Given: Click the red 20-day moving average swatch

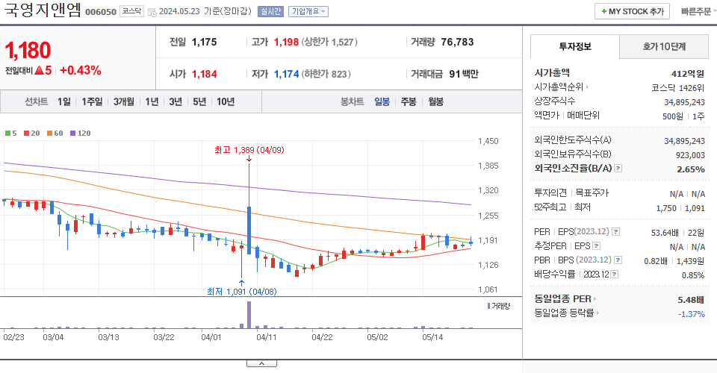Looking at the screenshot, I should click(x=27, y=134).
